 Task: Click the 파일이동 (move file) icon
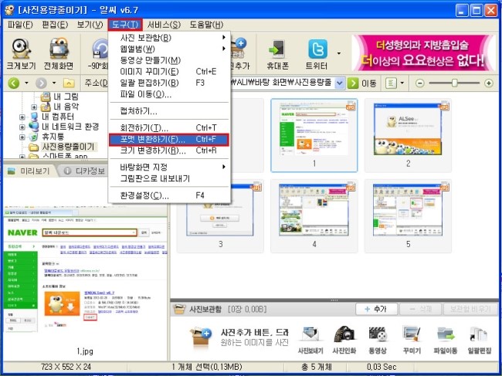[446, 338]
